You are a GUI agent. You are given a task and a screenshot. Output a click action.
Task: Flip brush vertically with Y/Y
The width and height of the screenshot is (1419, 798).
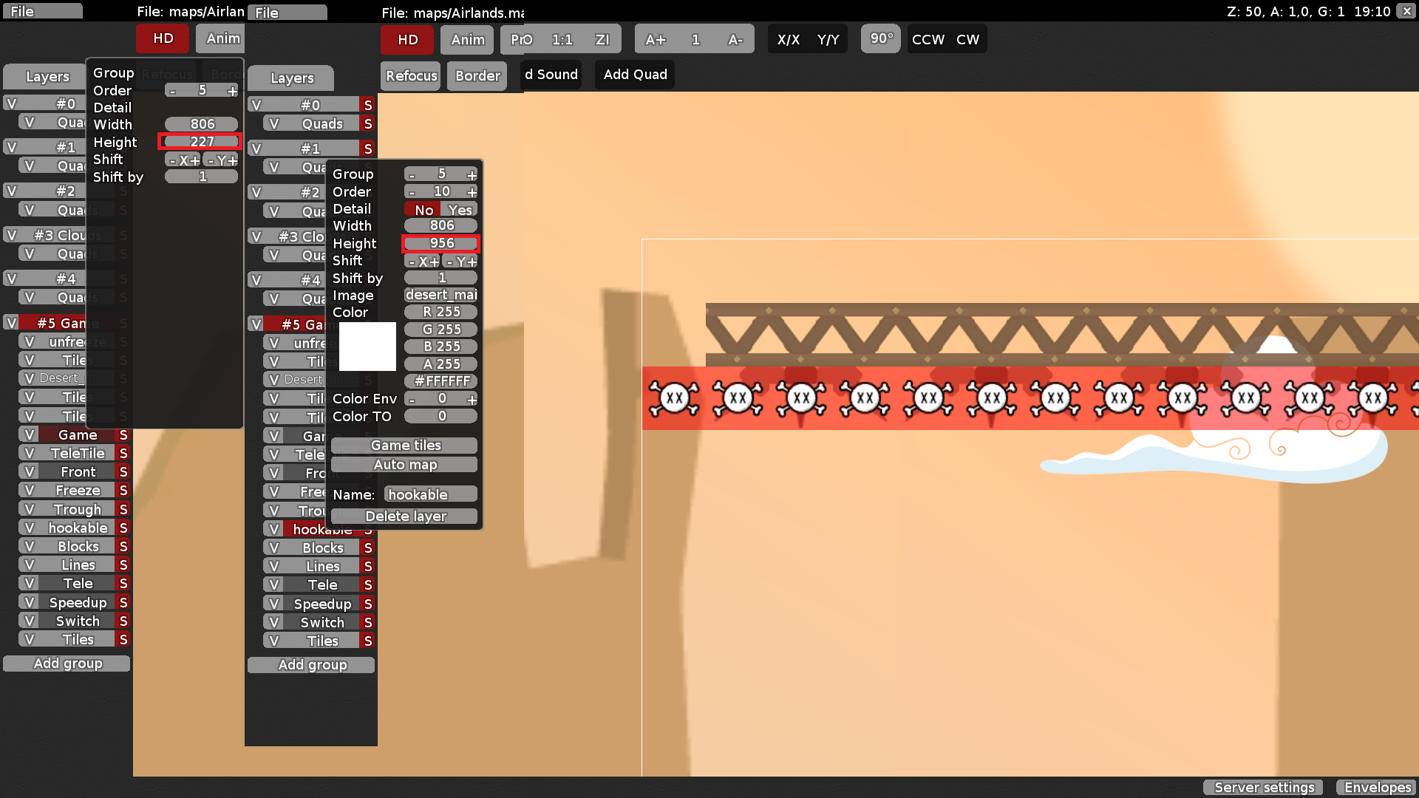point(828,40)
